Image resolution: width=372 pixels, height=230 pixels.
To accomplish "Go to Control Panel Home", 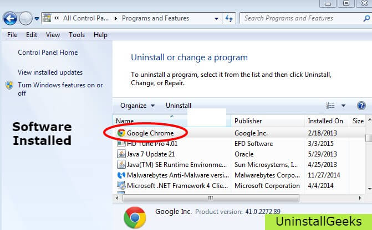I will tap(48, 53).
